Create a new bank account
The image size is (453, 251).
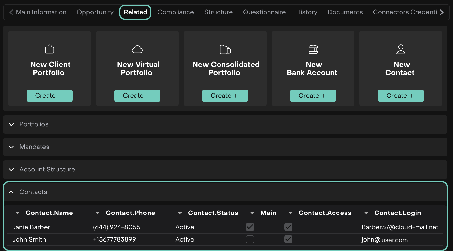313,96
